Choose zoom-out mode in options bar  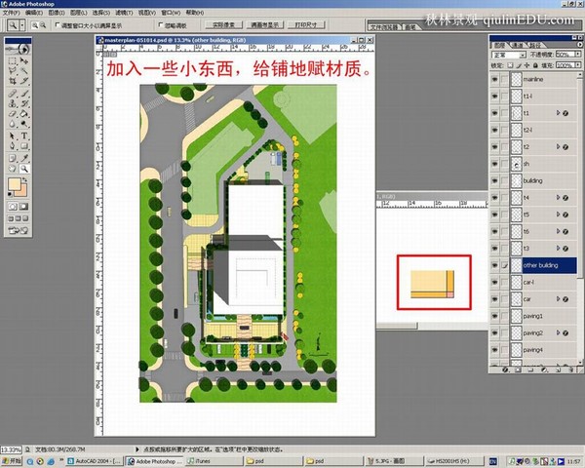click(x=43, y=25)
